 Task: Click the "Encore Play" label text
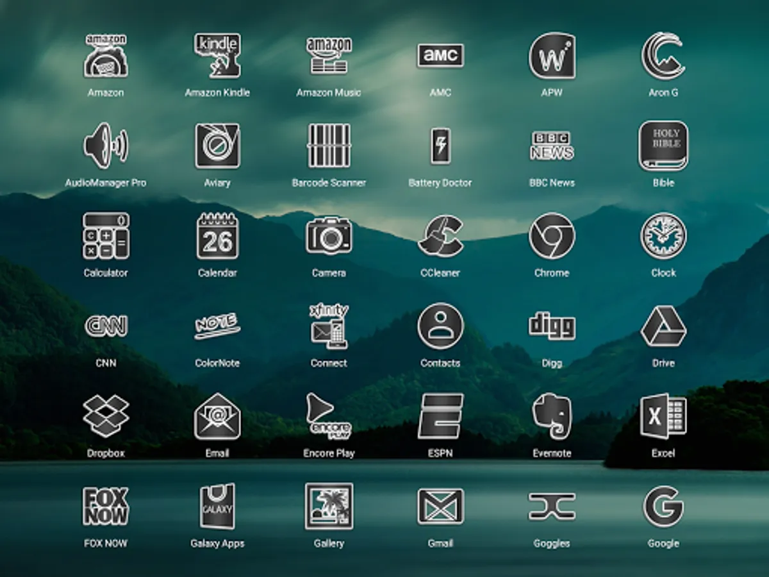(x=329, y=453)
